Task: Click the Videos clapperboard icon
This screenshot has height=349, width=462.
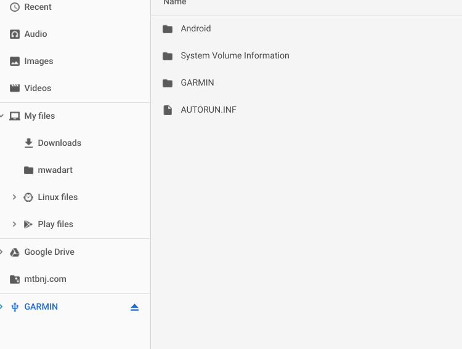Action: [x=15, y=89]
